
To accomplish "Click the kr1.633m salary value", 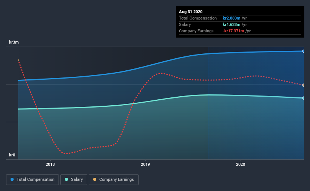I will pos(231,24).
